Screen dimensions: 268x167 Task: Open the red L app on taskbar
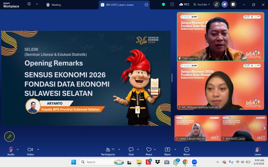pos(148,162)
